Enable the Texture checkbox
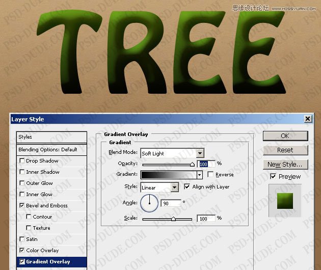Viewport: 321px width, 270px height. click(29, 228)
